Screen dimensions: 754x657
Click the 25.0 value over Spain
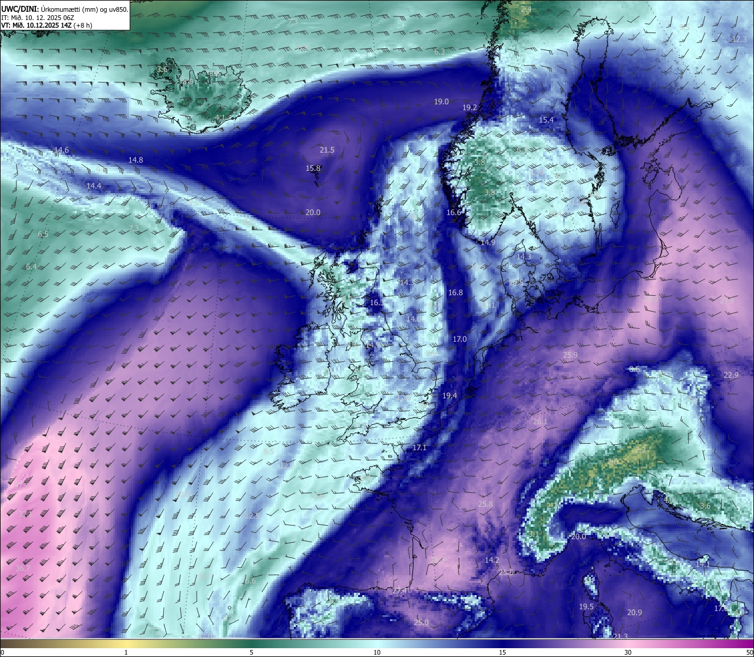(x=421, y=623)
